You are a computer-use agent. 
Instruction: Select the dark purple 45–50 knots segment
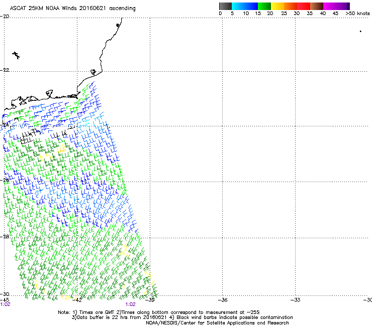click(x=343, y=6)
